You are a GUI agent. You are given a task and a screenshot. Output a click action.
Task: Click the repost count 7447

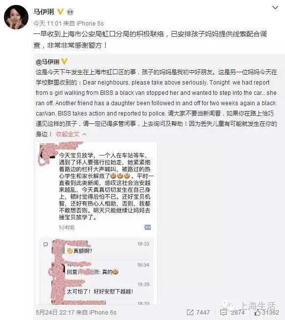coord(203,313)
